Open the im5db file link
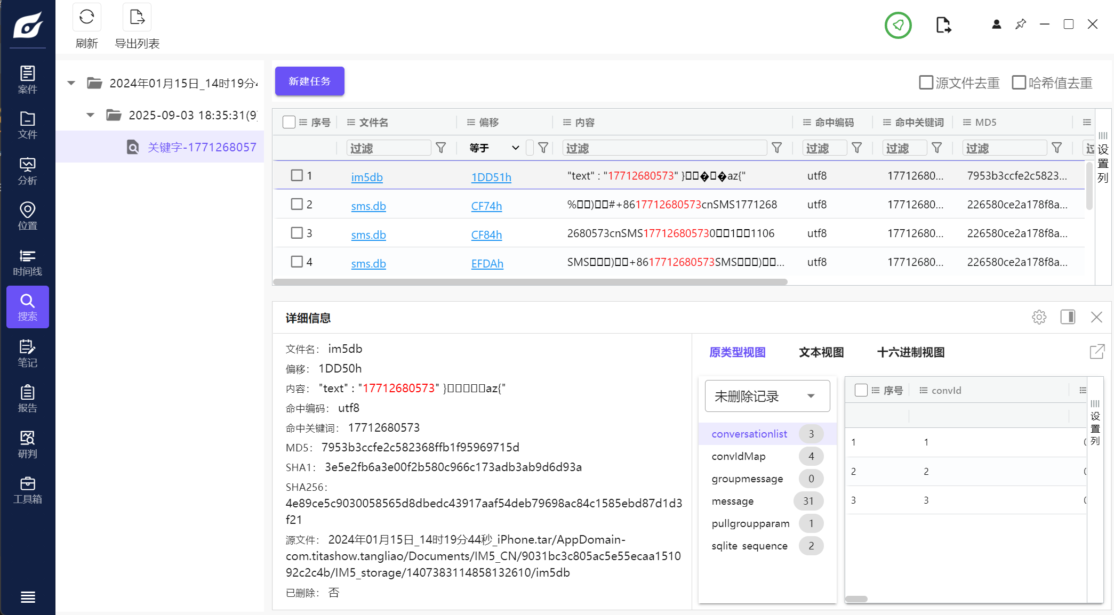Image resolution: width=1114 pixels, height=615 pixels. pos(366,177)
